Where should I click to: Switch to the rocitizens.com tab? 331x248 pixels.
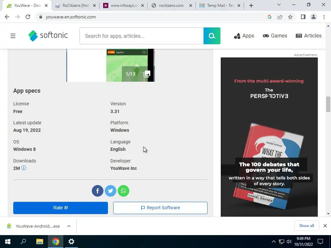(x=171, y=5)
